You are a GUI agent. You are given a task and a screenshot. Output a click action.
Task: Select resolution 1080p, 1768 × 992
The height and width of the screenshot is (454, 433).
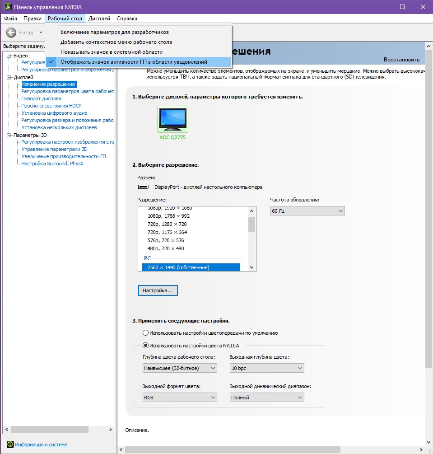(x=168, y=216)
